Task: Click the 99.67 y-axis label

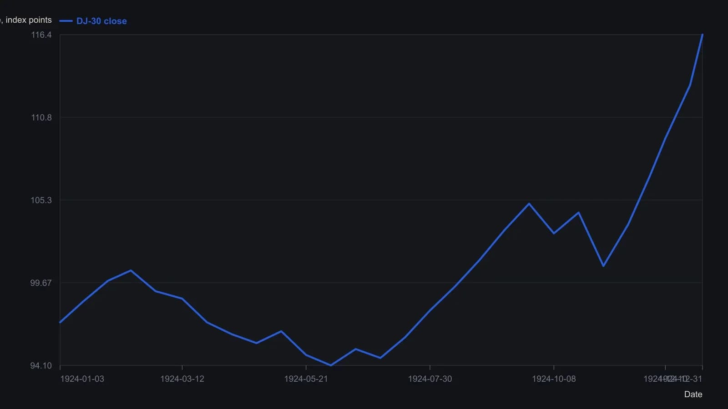Action: click(41, 283)
